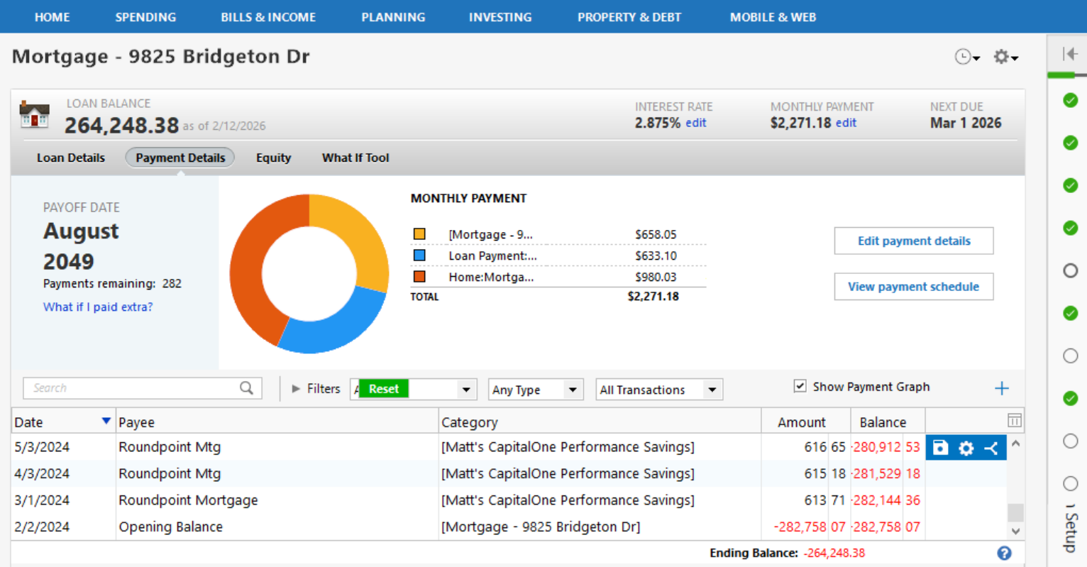
Task: Open the Property & Debt menu
Action: (x=629, y=17)
